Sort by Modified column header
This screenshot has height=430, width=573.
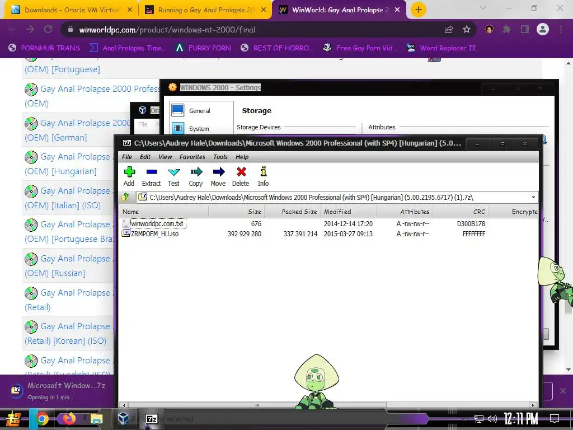pyautogui.click(x=348, y=212)
